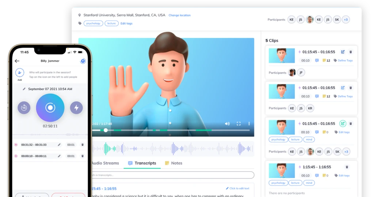The width and height of the screenshot is (374, 197).
Task: Tap the lightning bolt highlight button
Action: pyautogui.click(x=76, y=108)
